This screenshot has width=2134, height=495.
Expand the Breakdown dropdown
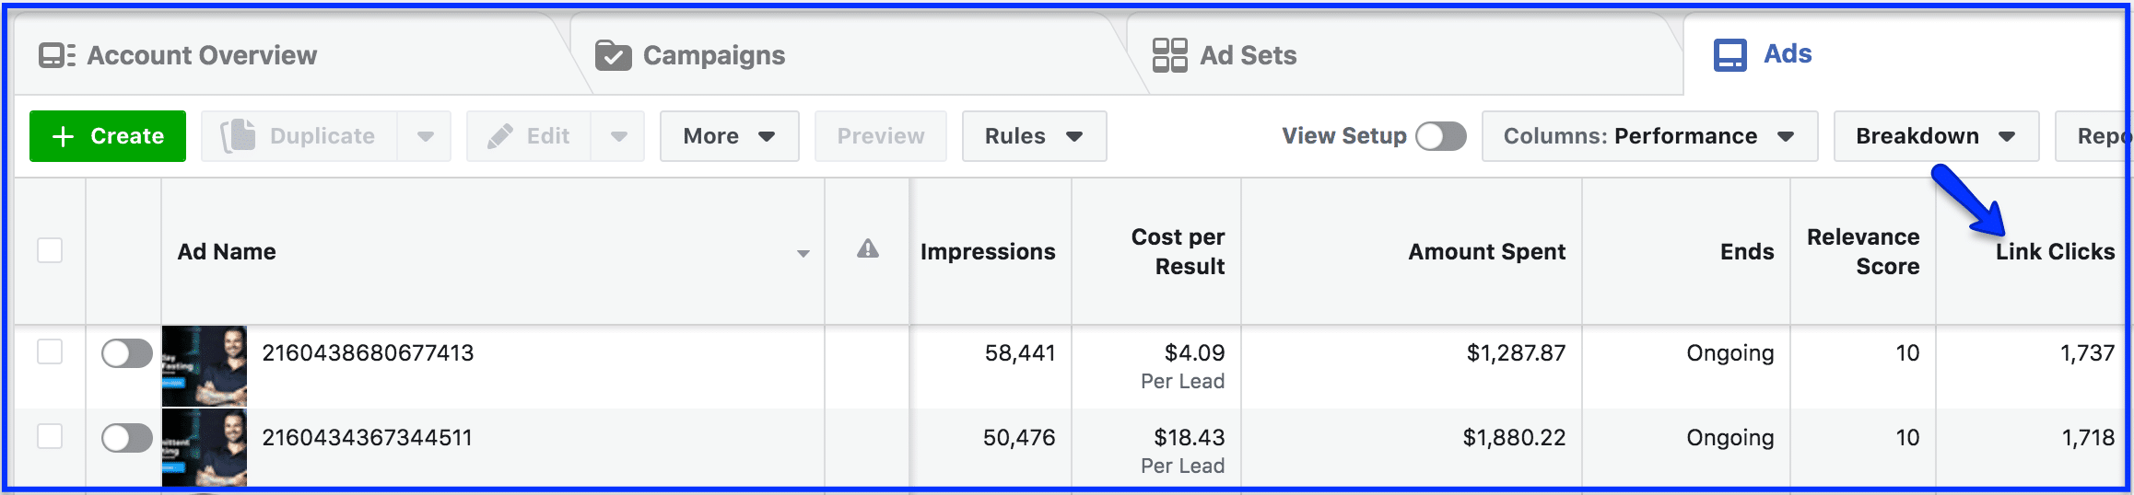1935,136
